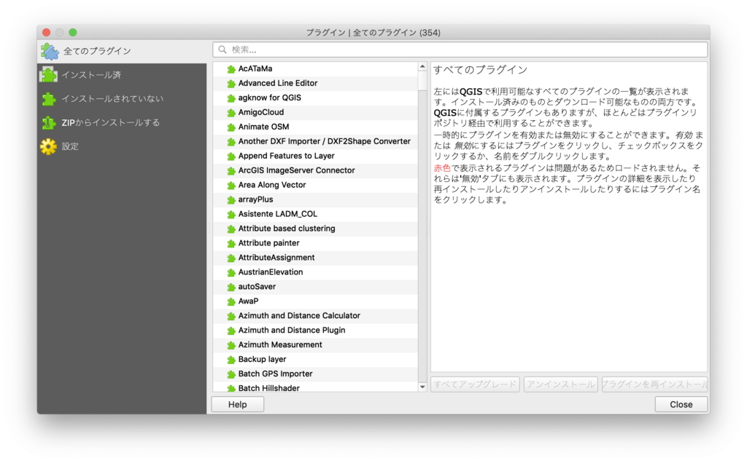Switch to the インストール済 tab
This screenshot has width=747, height=463.
point(91,75)
